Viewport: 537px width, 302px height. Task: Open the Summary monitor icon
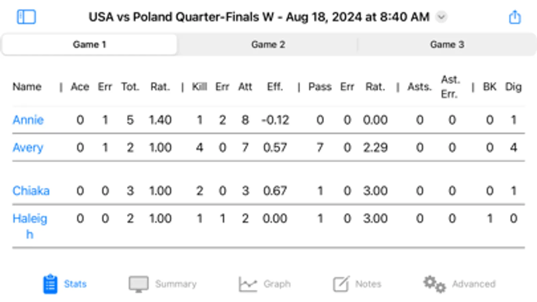[138, 284]
